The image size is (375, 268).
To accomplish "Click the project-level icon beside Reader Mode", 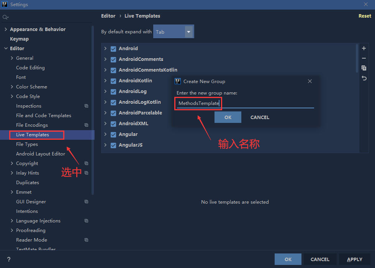I will [86, 240].
